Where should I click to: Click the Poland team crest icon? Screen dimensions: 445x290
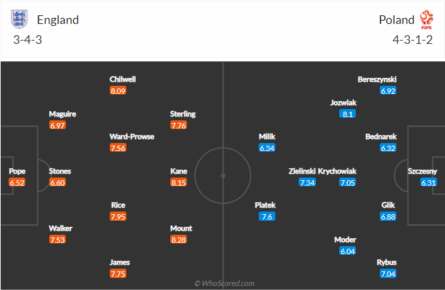(x=426, y=19)
